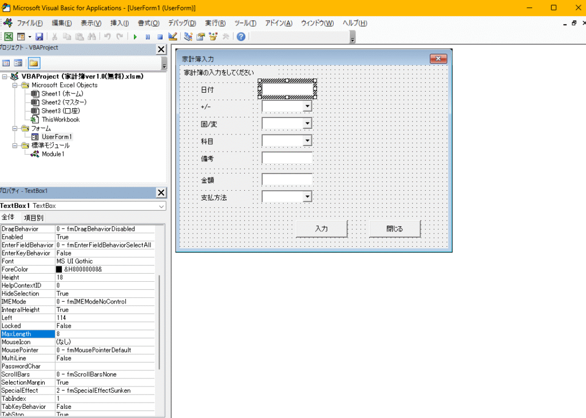Select Sheet1 (ホーム) in the project tree
The height and width of the screenshot is (418, 586).
[x=58, y=94]
